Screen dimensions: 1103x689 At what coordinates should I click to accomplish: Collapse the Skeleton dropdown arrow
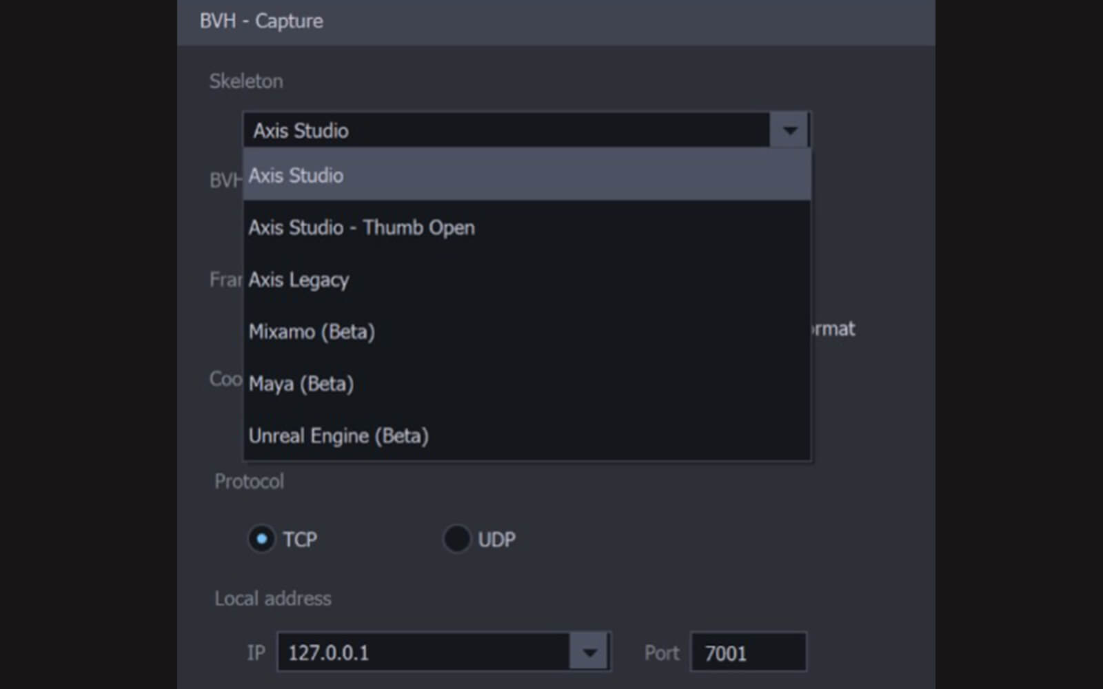click(x=789, y=130)
